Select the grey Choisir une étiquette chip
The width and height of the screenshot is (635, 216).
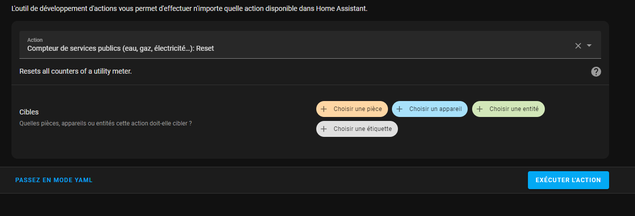pyautogui.click(x=357, y=129)
